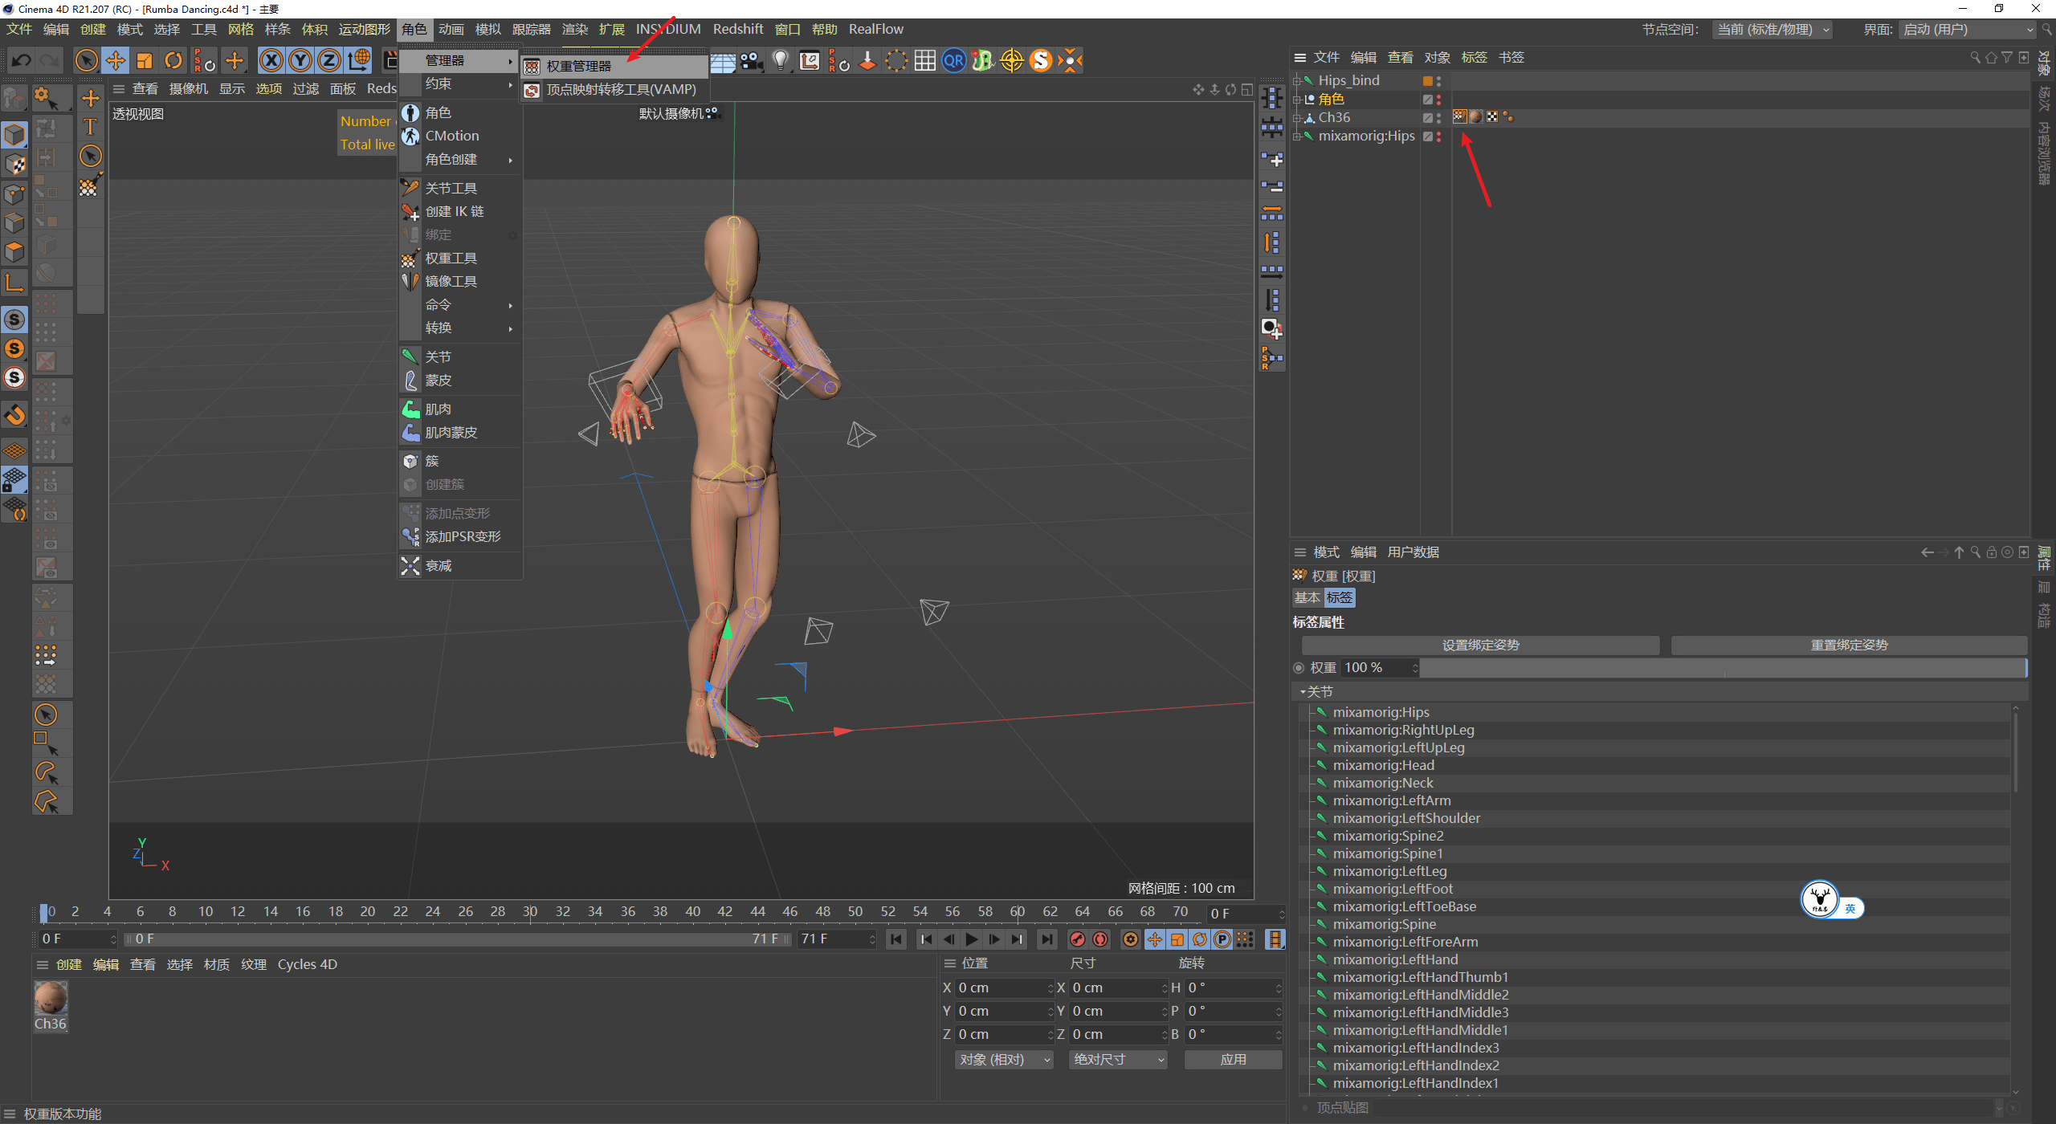Enable the 权重 radio button in Attribute Manager

click(x=1299, y=667)
